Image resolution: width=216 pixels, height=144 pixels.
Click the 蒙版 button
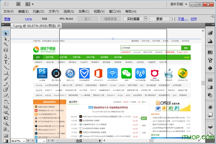tap(159, 19)
